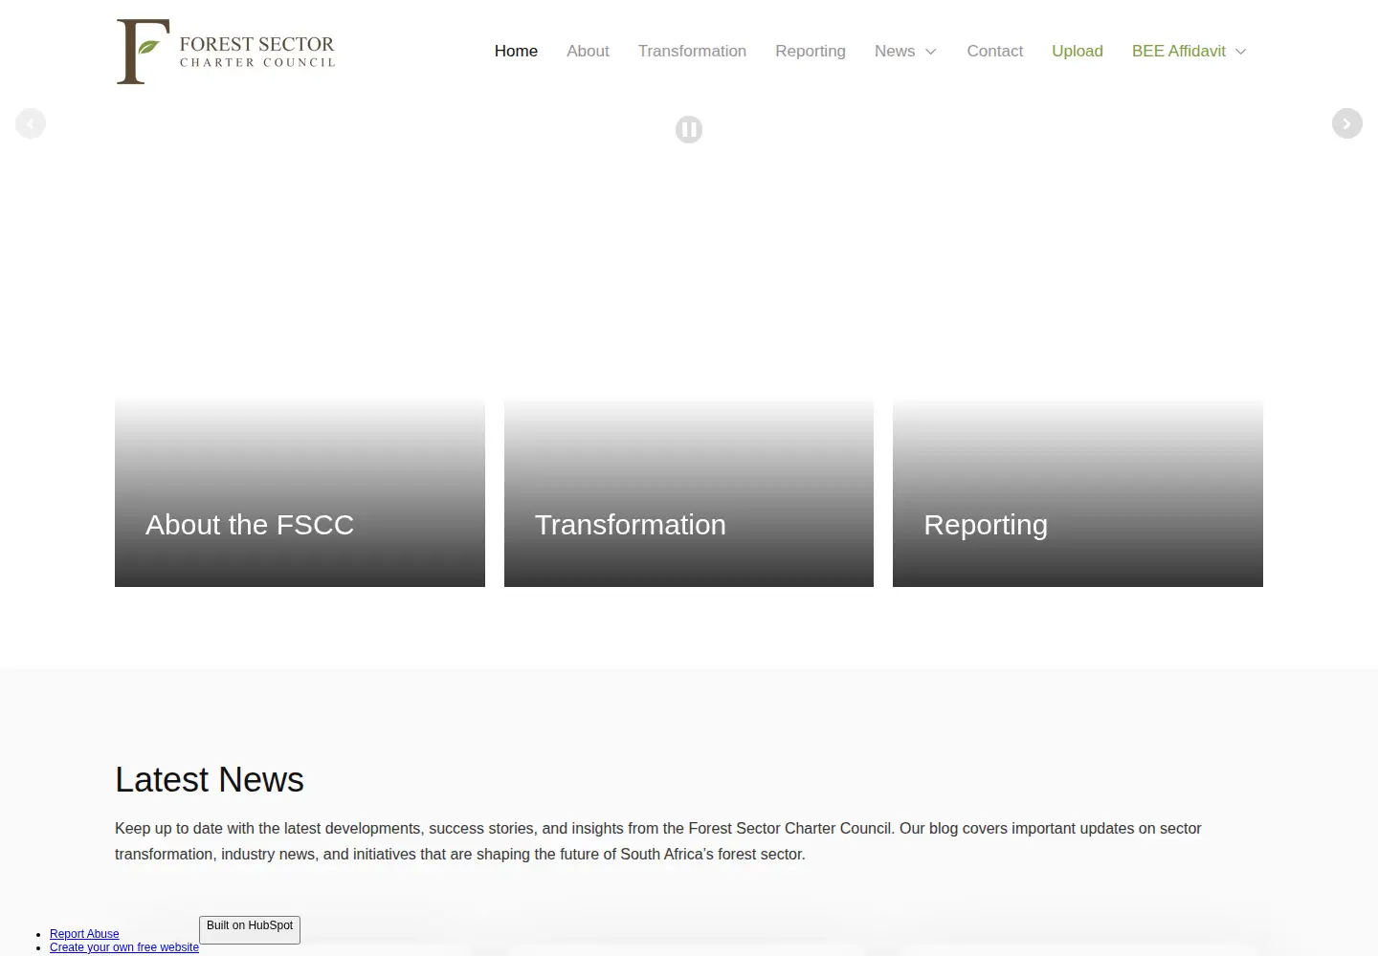The height and width of the screenshot is (956, 1378).
Task: Click Create your own free website link
Action: pos(124,947)
